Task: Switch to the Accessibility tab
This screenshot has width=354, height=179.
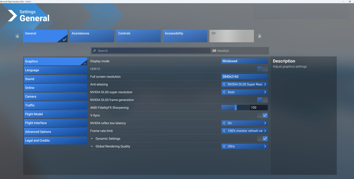Action: point(185,36)
